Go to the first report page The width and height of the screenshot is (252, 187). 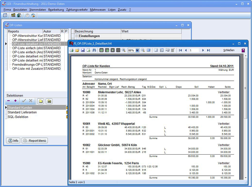click(x=180, y=50)
